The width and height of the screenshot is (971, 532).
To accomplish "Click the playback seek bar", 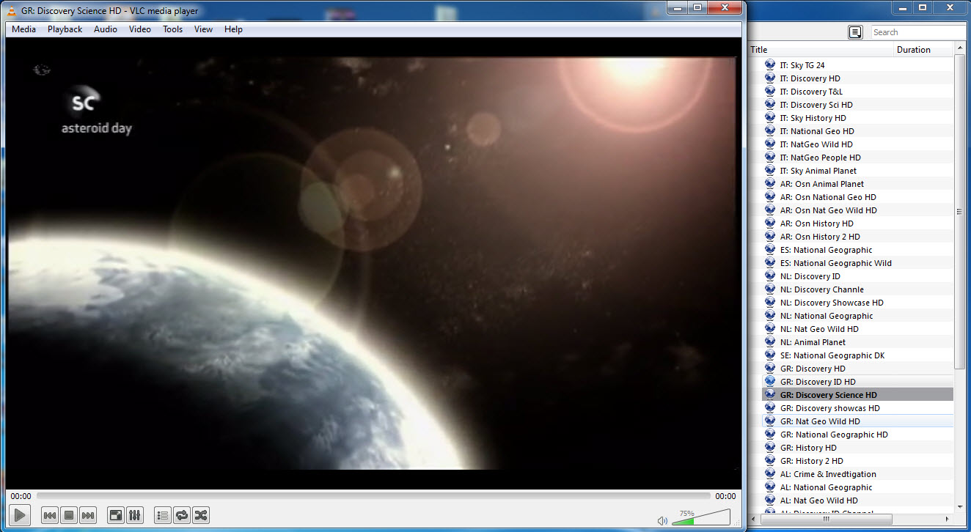I will [x=373, y=496].
